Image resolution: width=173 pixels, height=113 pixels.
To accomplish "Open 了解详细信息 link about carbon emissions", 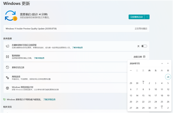I will [x=49, y=99].
